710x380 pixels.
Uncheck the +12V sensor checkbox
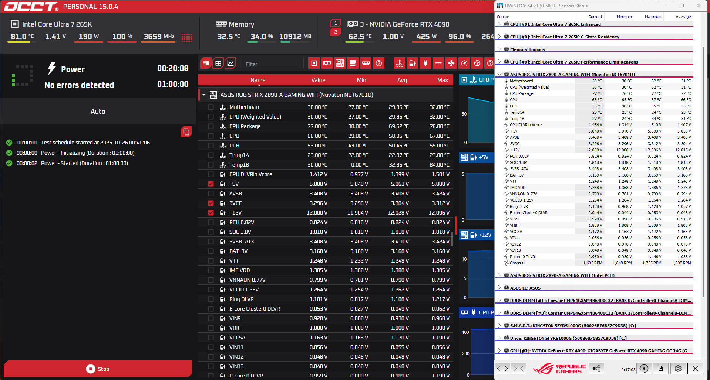click(x=211, y=213)
